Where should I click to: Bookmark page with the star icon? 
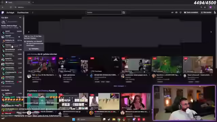coord(205,7)
